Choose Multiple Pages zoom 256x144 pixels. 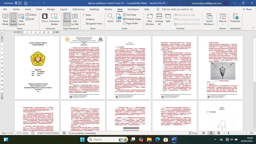[x=132, y=19]
